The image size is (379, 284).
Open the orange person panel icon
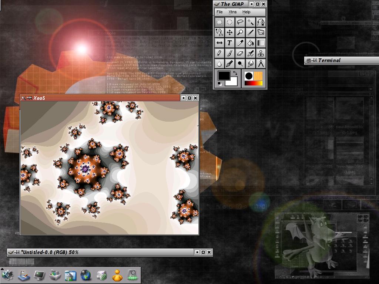pos(117,275)
